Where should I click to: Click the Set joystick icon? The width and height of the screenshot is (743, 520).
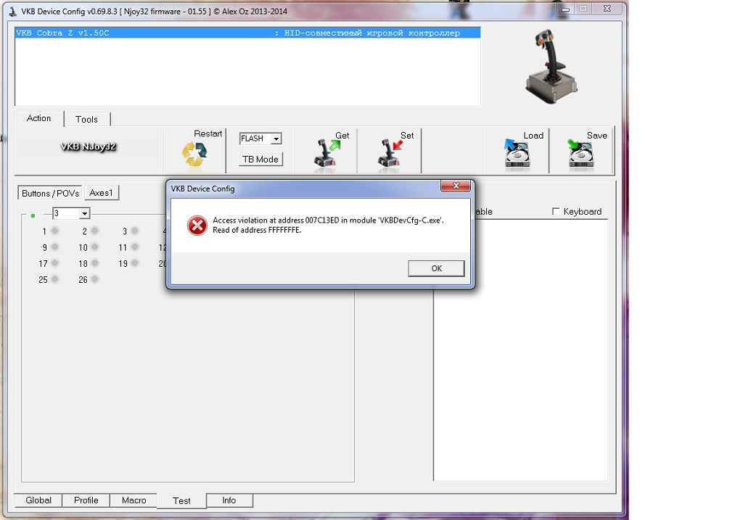pyautogui.click(x=390, y=154)
